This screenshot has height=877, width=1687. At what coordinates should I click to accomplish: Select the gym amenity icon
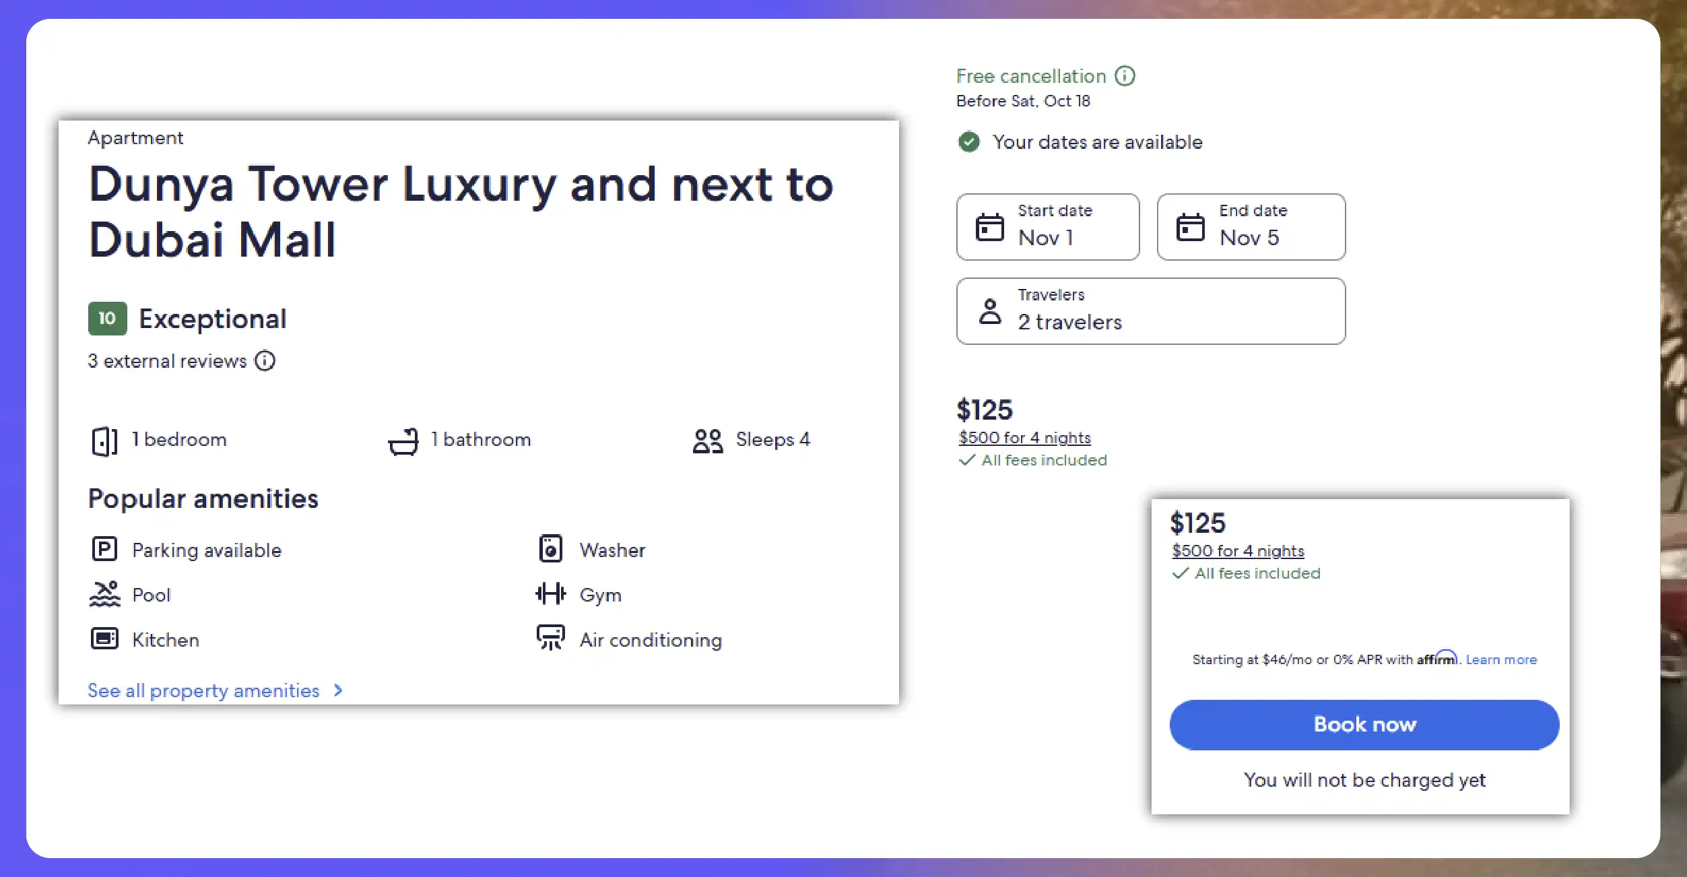[x=551, y=594]
